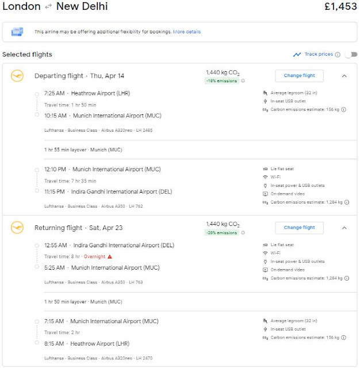Click the -18% emissions badge

pos(223,80)
